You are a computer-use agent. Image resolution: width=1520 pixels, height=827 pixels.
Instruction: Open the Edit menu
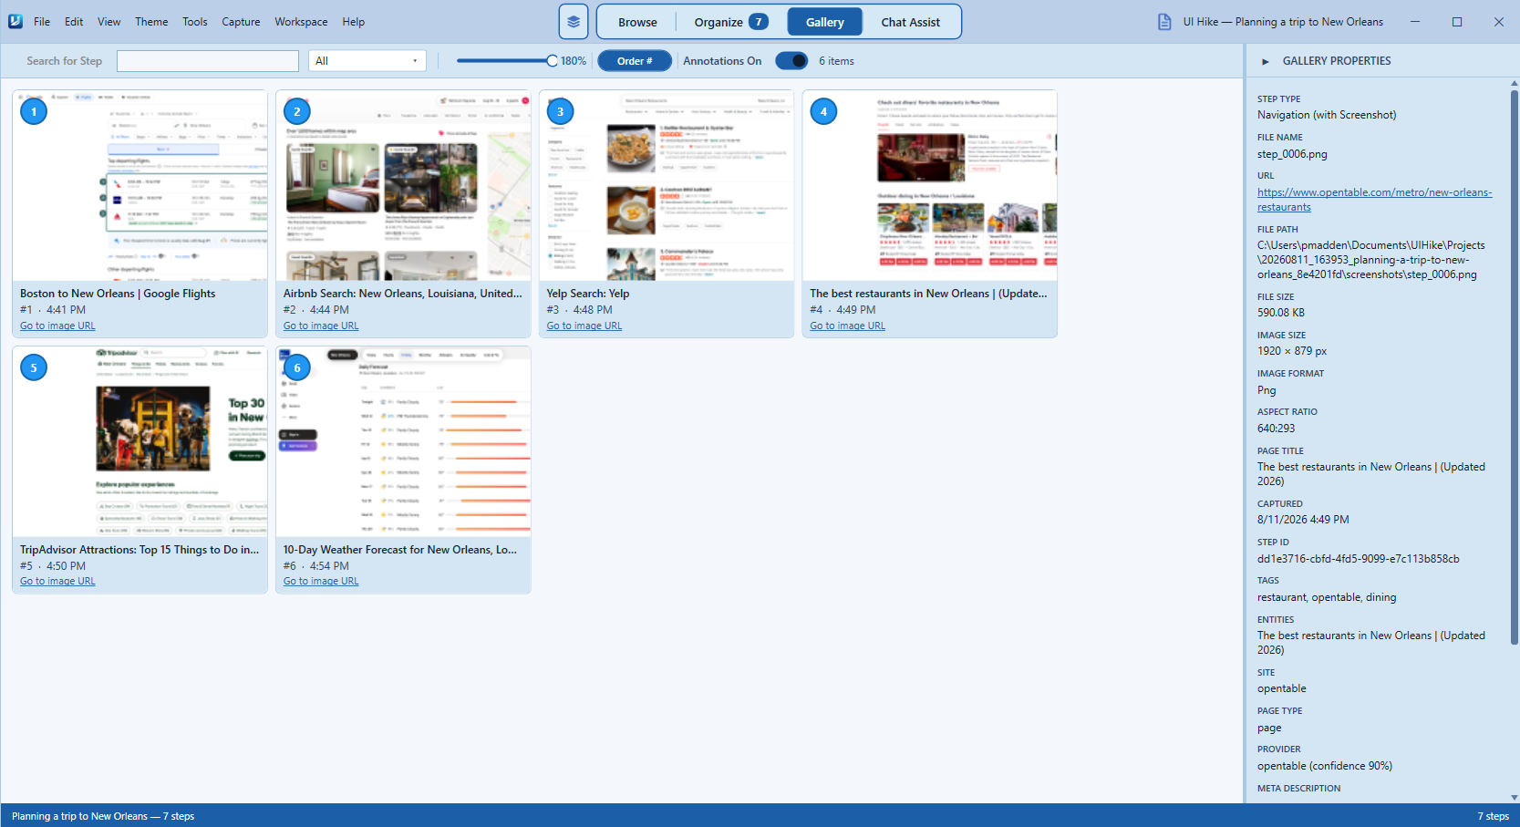pos(74,22)
